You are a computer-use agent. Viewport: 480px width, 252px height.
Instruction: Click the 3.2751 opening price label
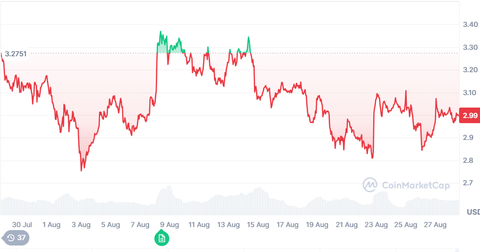tap(15, 53)
